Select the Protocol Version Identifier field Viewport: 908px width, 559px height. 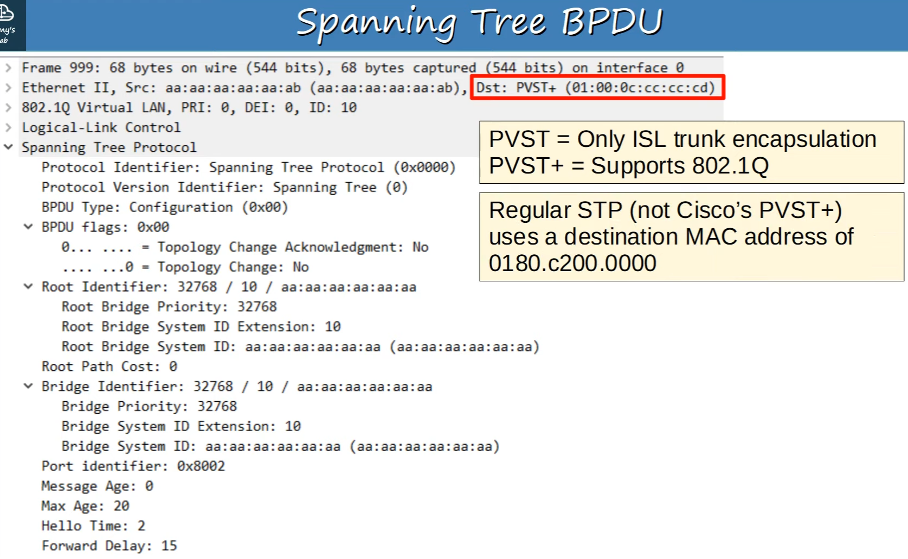[224, 187]
